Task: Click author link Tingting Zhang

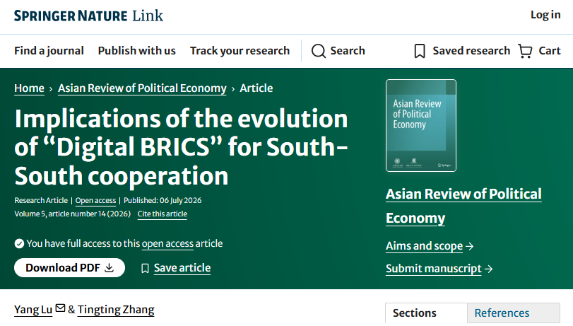Action: [116, 310]
